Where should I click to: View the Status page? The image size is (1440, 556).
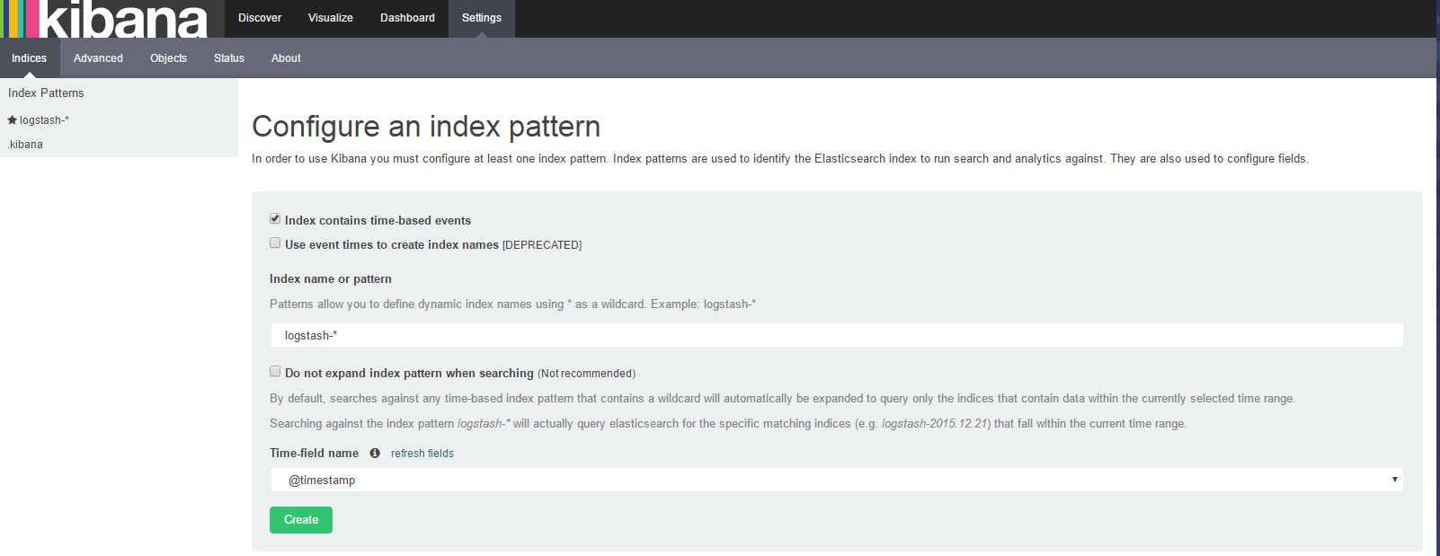pos(229,58)
